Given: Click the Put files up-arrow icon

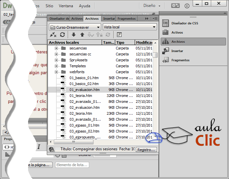Looking at the screenshot, I should (82, 35).
